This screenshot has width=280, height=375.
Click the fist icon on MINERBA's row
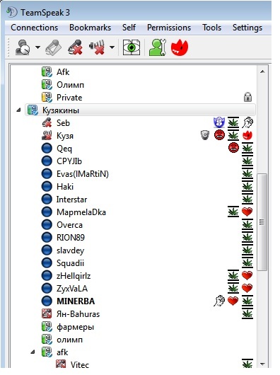[219, 301]
